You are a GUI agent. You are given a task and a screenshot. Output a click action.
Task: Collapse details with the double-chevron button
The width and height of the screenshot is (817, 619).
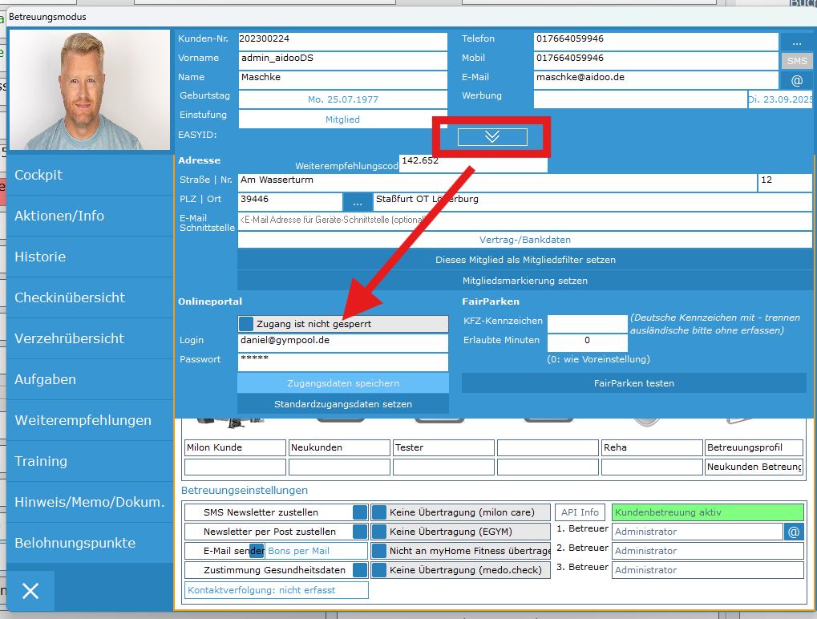point(492,137)
